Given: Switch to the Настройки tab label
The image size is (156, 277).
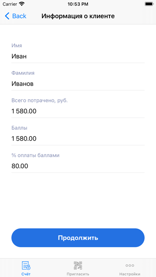Looking at the screenshot, I should click(x=130, y=274).
